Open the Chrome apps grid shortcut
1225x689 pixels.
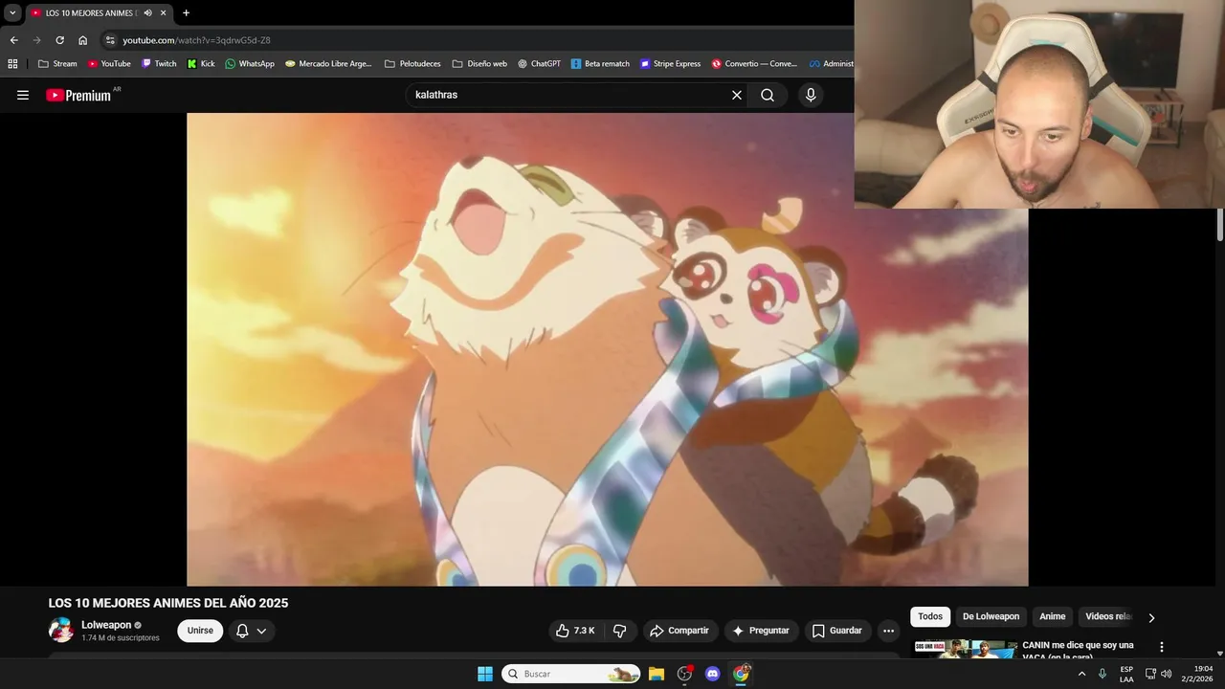(x=12, y=64)
